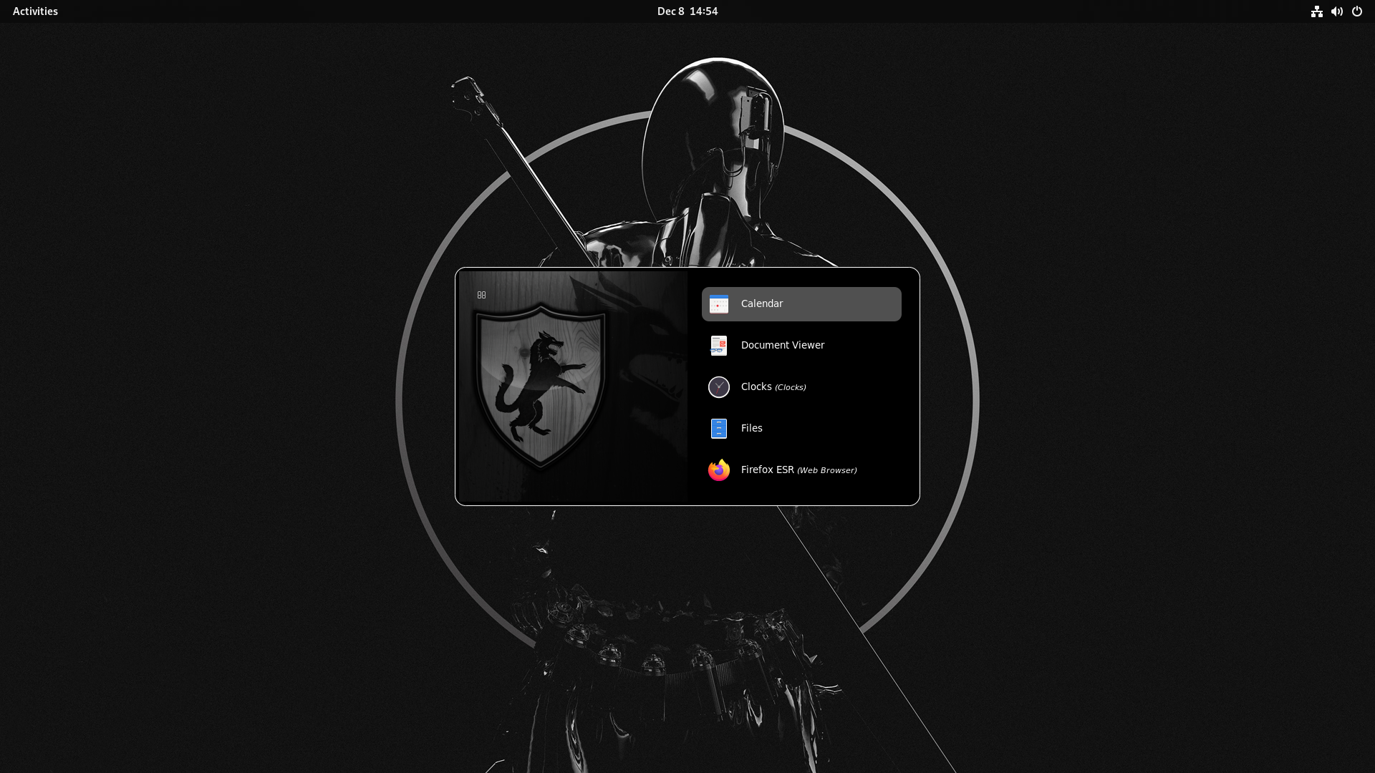The width and height of the screenshot is (1375, 773).
Task: Click the wolf shield emblem image
Action: 541,386
